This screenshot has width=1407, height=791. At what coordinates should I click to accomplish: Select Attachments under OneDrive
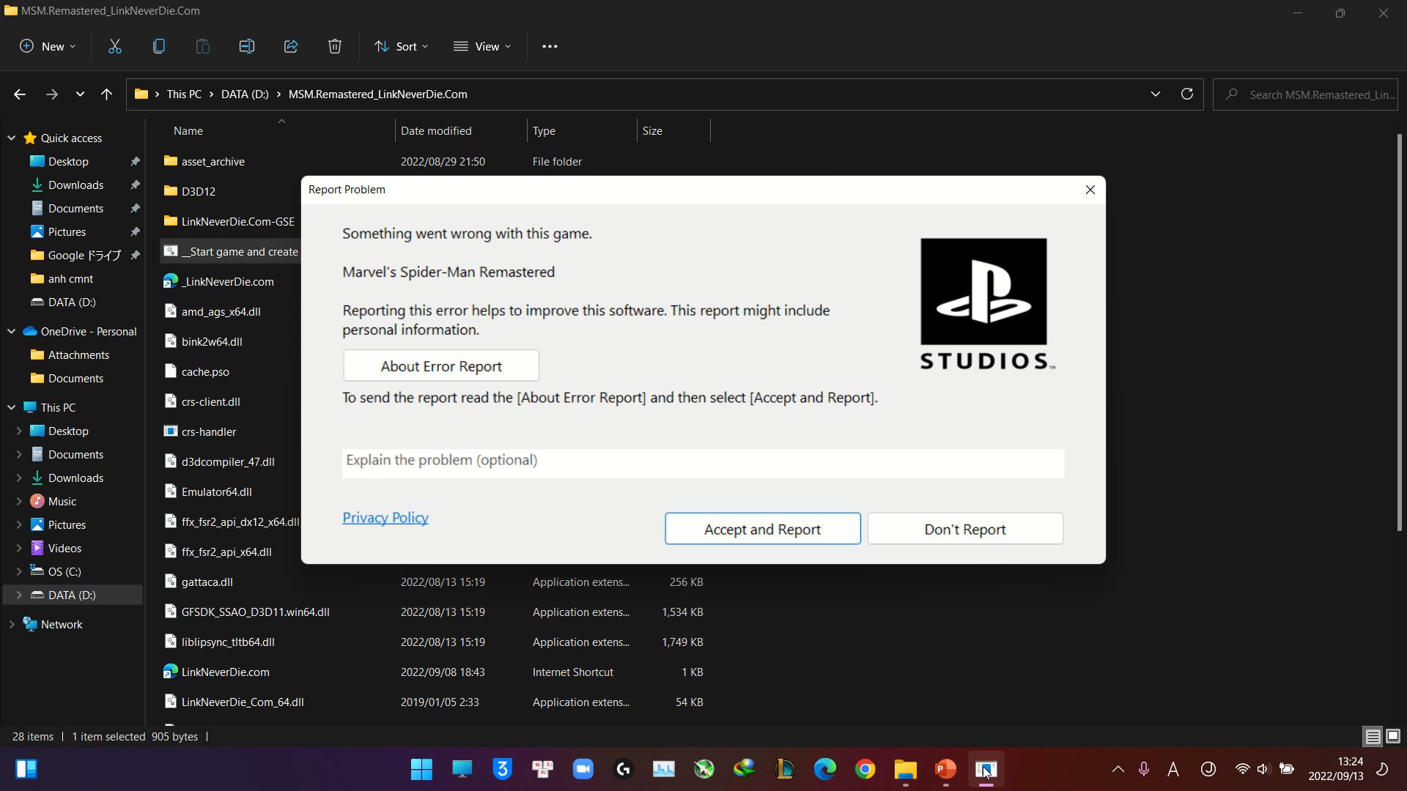click(x=78, y=354)
